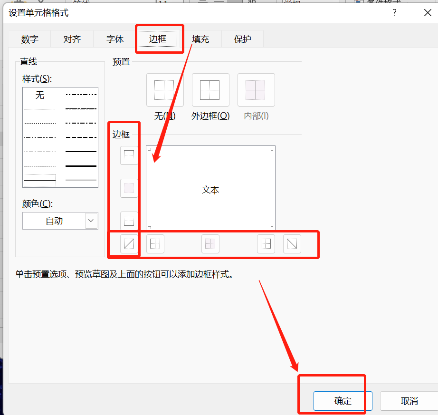Screen dimensions: 438x415
Task: Click the 样式(S) label
Action: pos(37,79)
